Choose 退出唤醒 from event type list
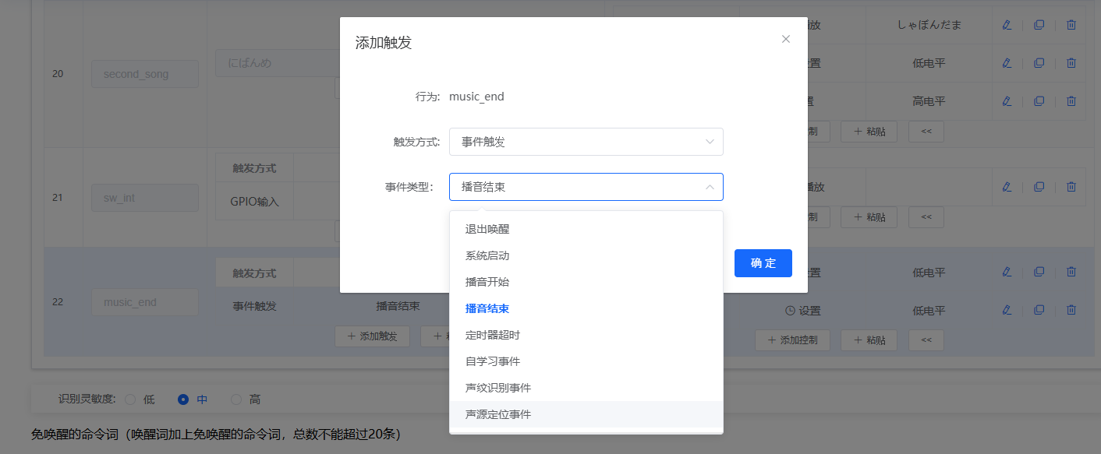 [586, 229]
